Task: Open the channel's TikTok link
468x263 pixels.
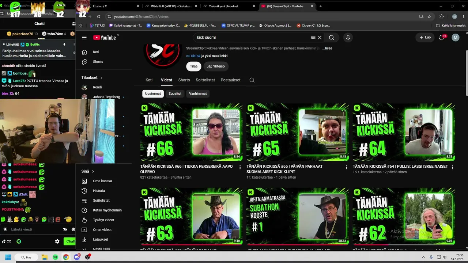Action: coord(195,56)
